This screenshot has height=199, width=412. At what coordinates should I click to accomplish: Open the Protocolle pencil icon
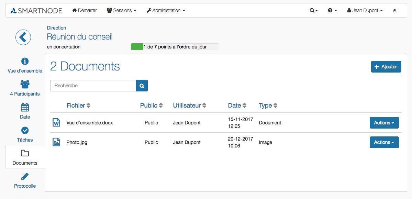[25, 176]
